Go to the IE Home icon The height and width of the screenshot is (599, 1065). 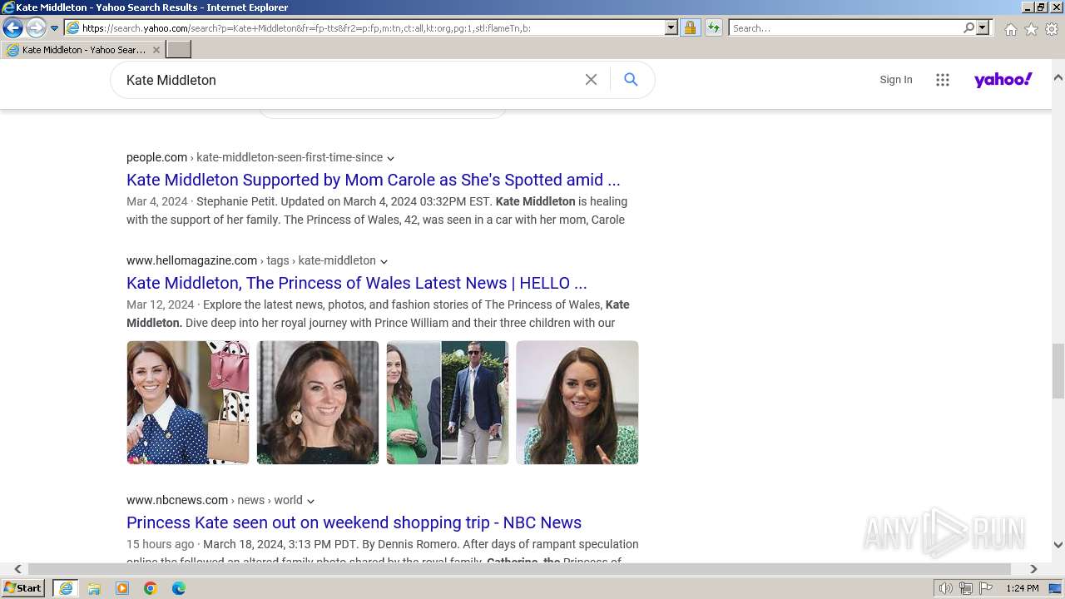click(1010, 29)
